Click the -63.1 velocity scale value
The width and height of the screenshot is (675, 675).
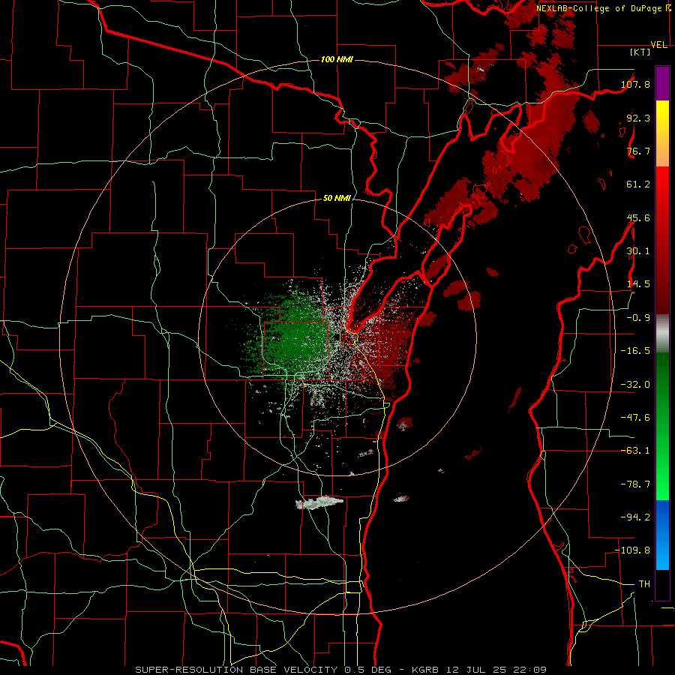[x=635, y=451]
